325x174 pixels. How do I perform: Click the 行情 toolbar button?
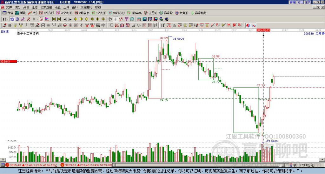8,13
